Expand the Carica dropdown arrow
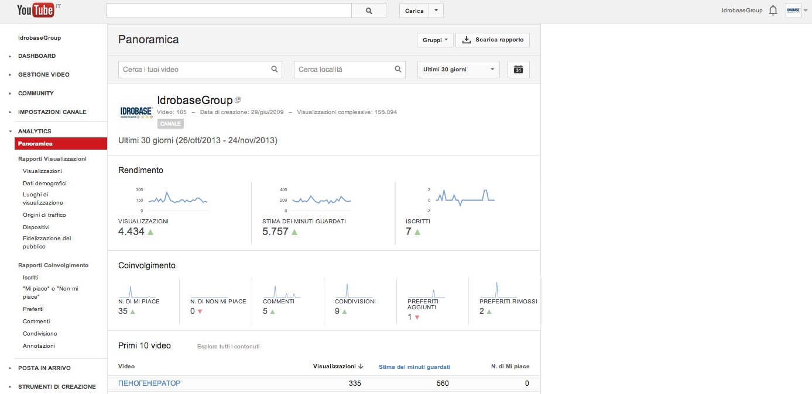Screen dimensions: 812x394 tap(436, 11)
